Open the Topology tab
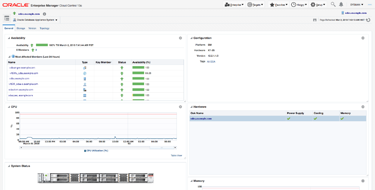Screen dimensions: 375x190 (44, 28)
